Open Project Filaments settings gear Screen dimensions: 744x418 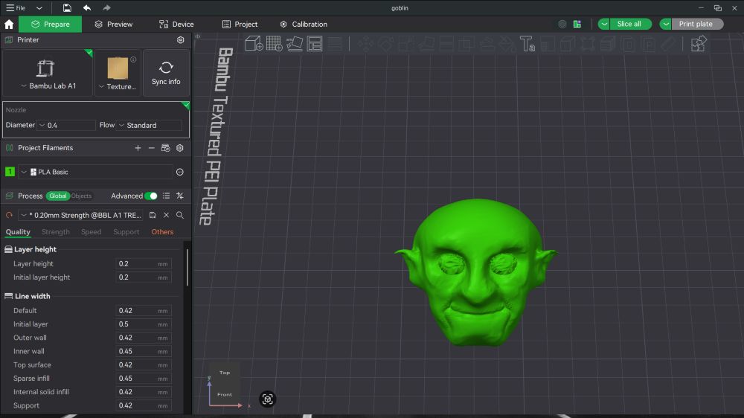(180, 148)
